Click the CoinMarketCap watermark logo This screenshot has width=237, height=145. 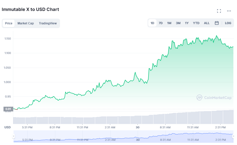[214, 97]
